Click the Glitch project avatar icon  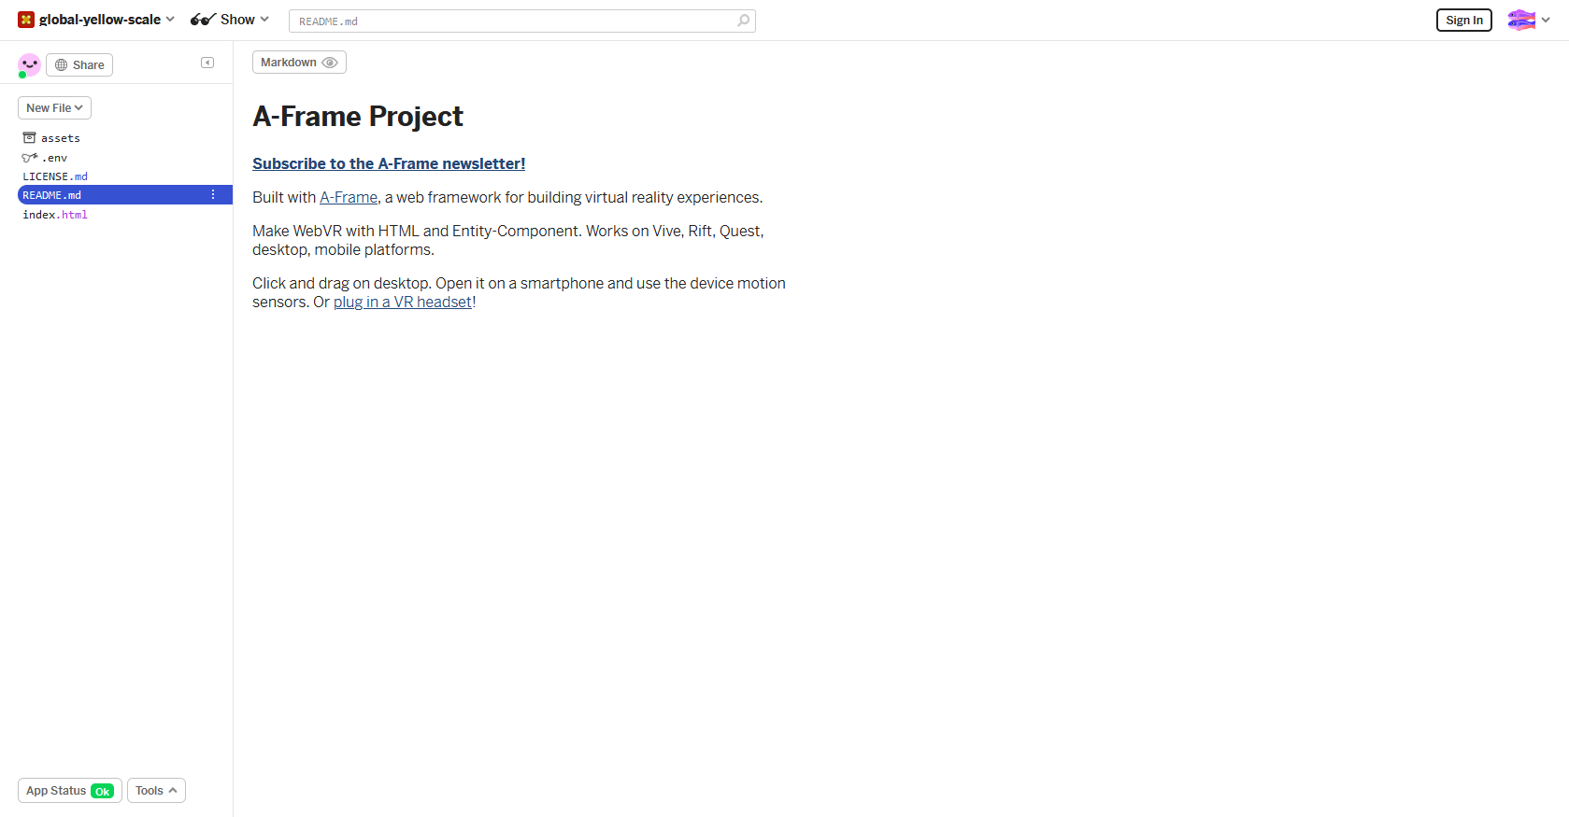pos(26,20)
